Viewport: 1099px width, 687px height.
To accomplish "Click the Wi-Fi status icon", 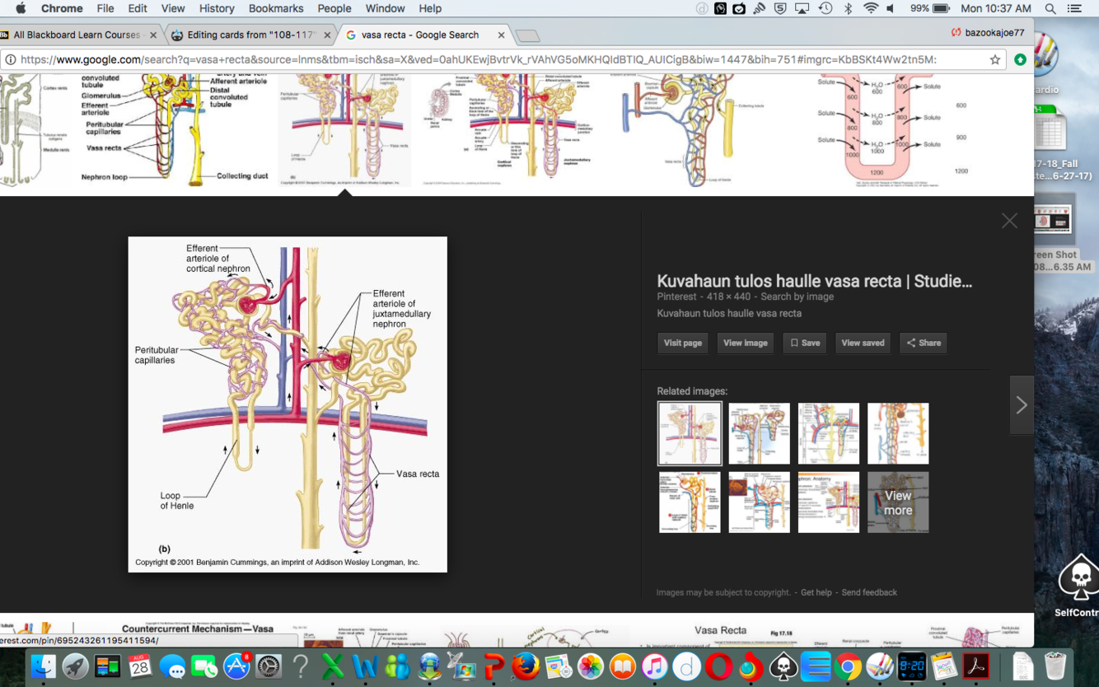I will click(870, 8).
